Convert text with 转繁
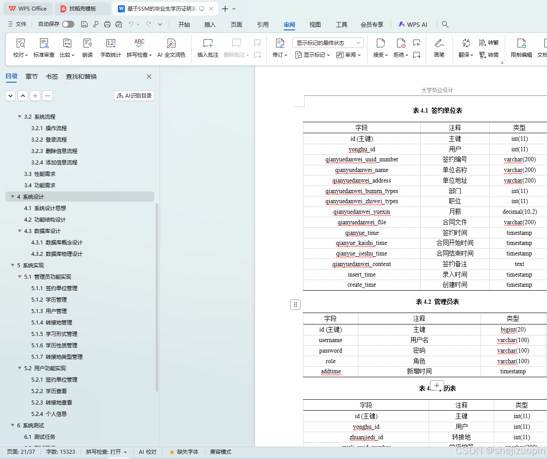Viewport: 547px width, 459px height. tap(489, 43)
